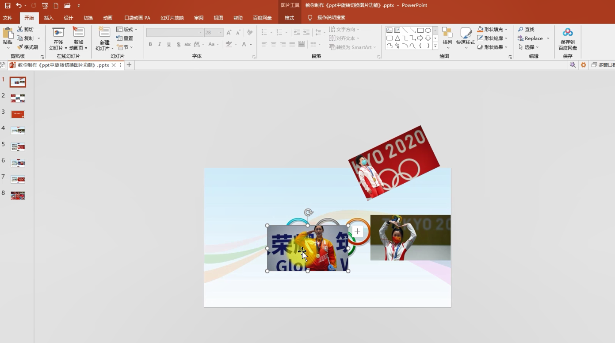This screenshot has height=343, width=615.
Task: Click the lightbulb Tell Me search icon
Action: click(310, 18)
